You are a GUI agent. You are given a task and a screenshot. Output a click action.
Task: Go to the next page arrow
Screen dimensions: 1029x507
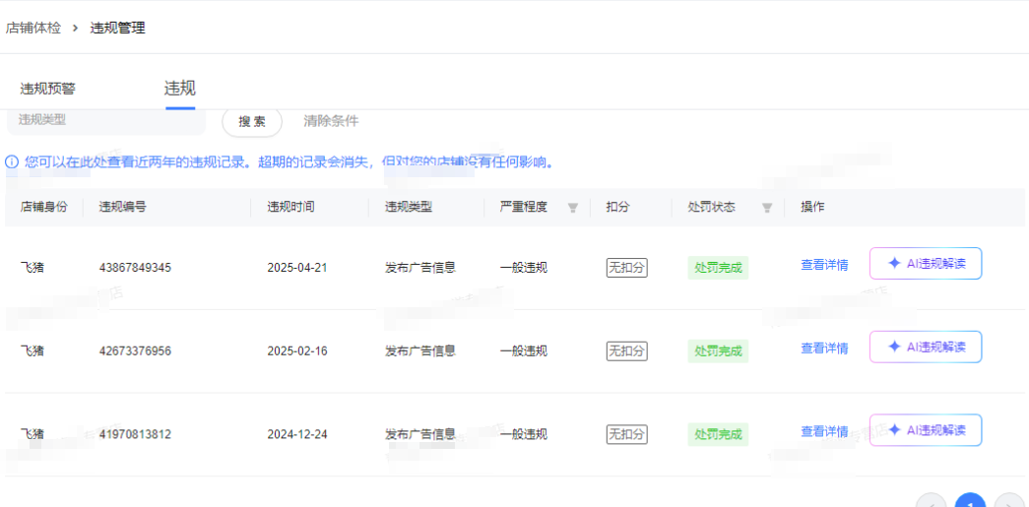click(1009, 502)
